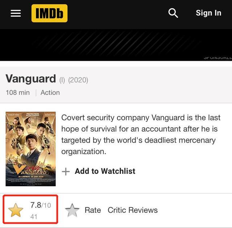Click the grey Rate star icon
Screen dimensions: 232x228
pyautogui.click(x=72, y=210)
